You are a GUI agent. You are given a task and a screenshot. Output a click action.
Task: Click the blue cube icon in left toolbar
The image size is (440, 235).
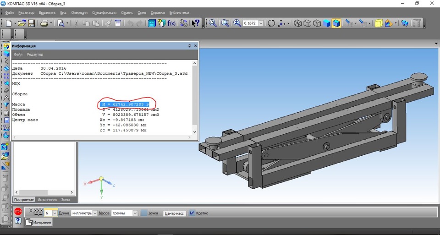(x=6, y=54)
